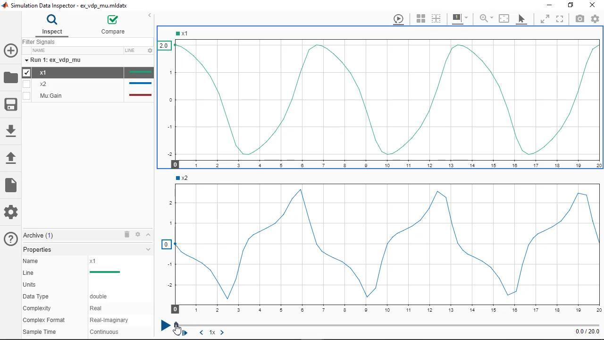The image size is (604, 340).
Task: Click the camera snapshot icon
Action: tap(579, 19)
